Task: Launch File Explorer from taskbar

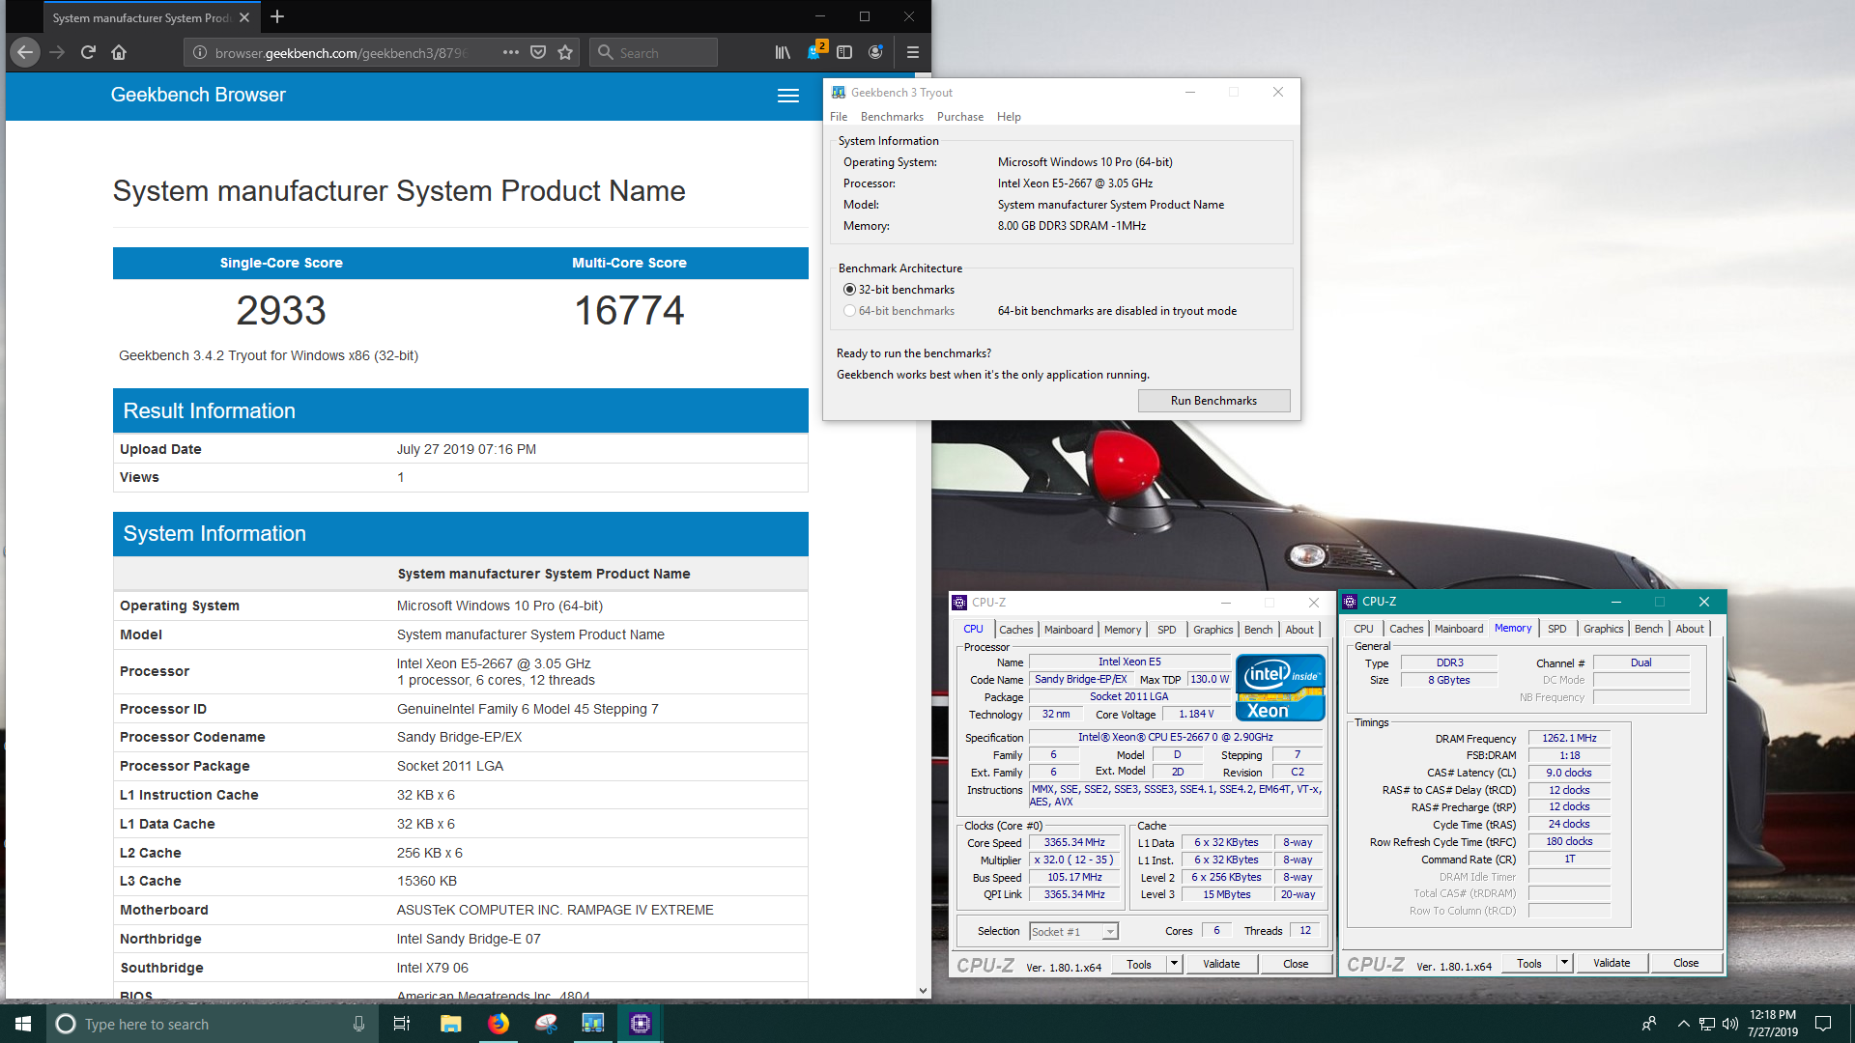Action: click(x=450, y=1024)
